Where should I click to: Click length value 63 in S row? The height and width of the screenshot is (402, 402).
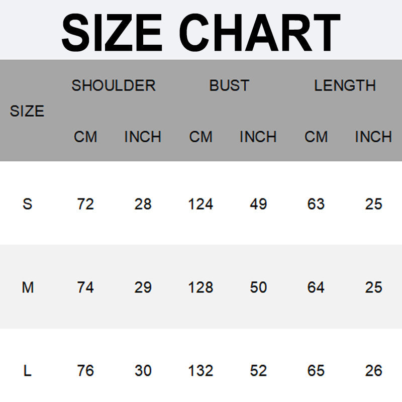pos(316,204)
